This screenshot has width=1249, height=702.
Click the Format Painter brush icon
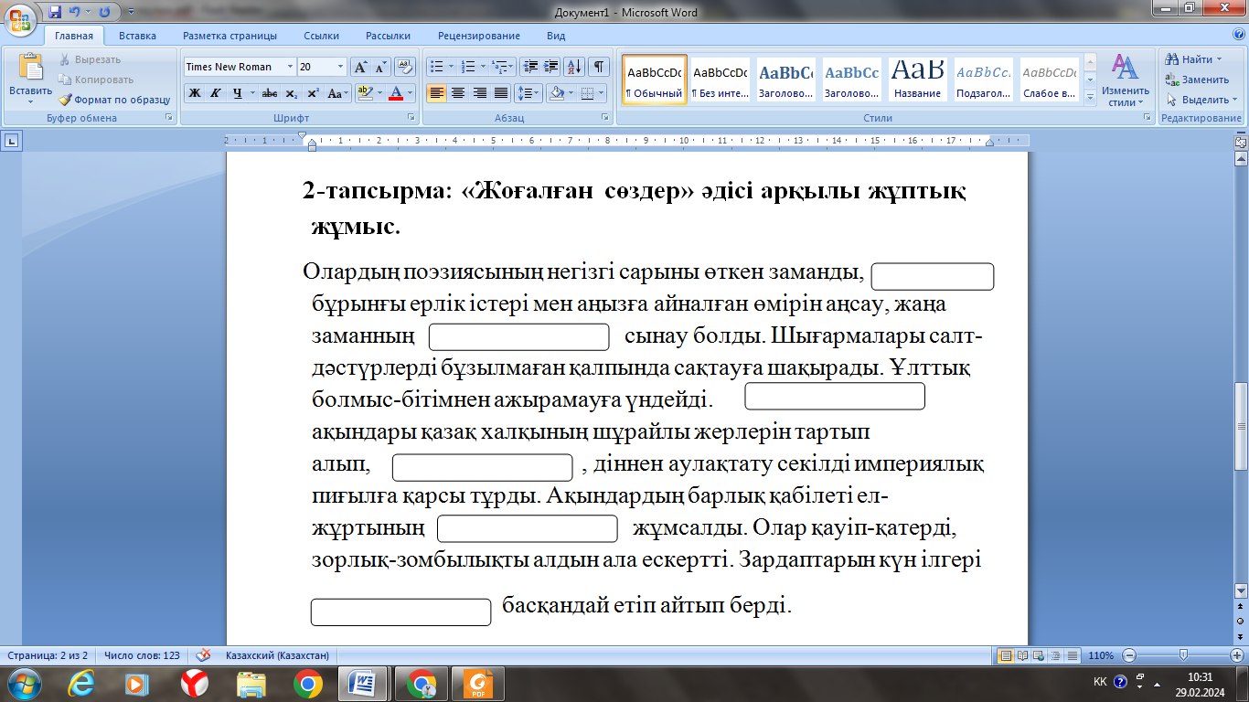coord(66,100)
